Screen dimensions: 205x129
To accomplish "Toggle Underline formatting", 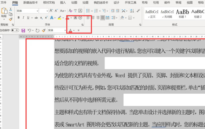I will click(28, 18).
